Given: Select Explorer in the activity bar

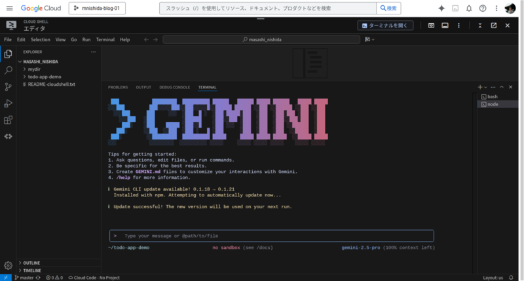Looking at the screenshot, I should point(9,54).
